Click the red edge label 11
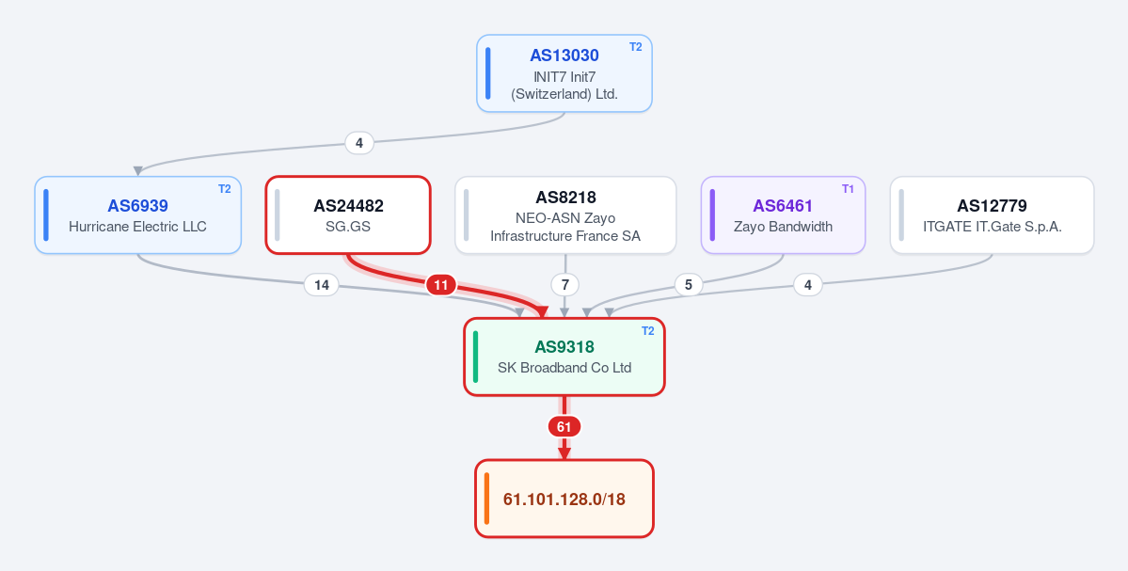The height and width of the screenshot is (571, 1128). 441,286
